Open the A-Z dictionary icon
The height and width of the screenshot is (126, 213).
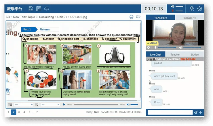tap(39, 9)
